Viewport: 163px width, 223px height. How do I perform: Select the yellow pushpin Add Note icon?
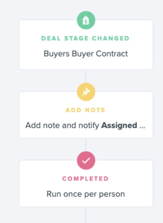click(86, 92)
